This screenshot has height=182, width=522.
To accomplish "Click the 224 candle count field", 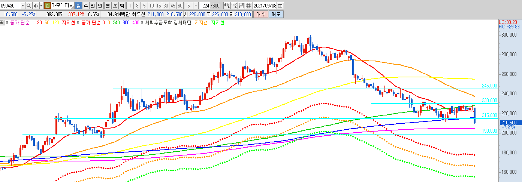I will point(205,6).
